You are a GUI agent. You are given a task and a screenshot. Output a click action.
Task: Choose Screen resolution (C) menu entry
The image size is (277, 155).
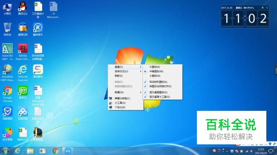(x=125, y=98)
